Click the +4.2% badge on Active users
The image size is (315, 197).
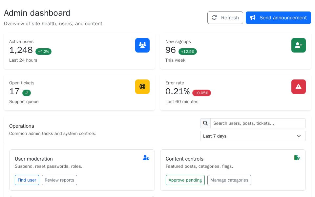43,52
